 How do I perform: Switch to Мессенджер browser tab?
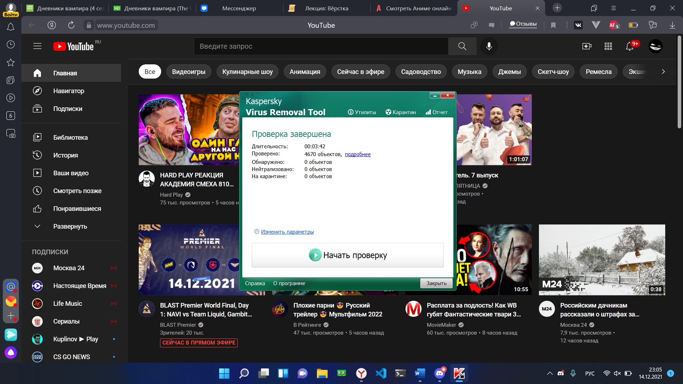(239, 8)
